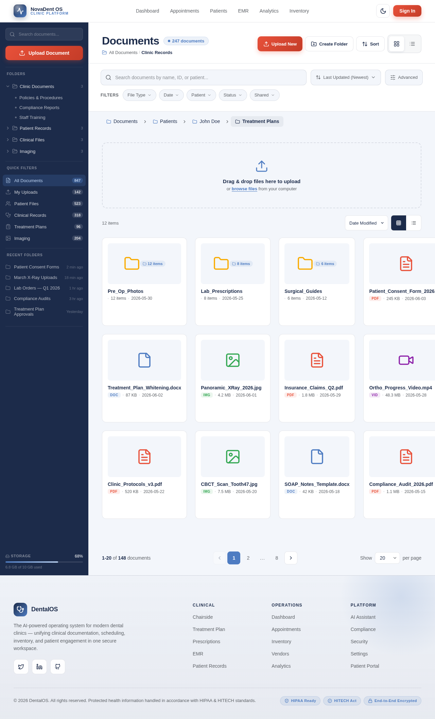
Task: Expand the Clinical Files folder
Action: coord(8,140)
